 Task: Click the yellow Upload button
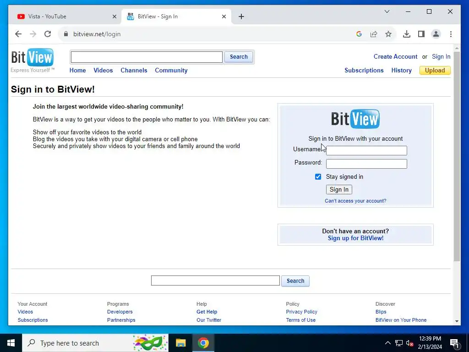click(435, 70)
